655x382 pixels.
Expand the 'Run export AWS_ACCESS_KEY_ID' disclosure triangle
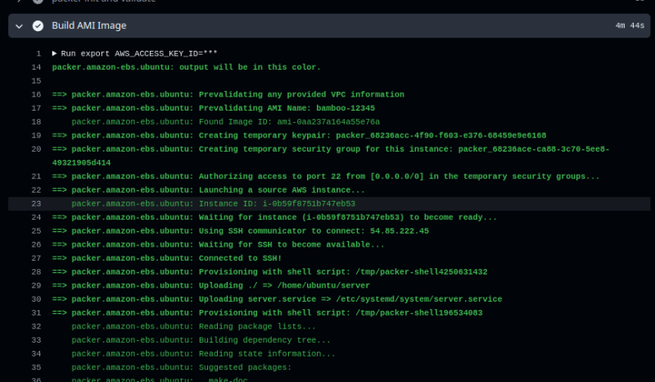[x=55, y=53]
